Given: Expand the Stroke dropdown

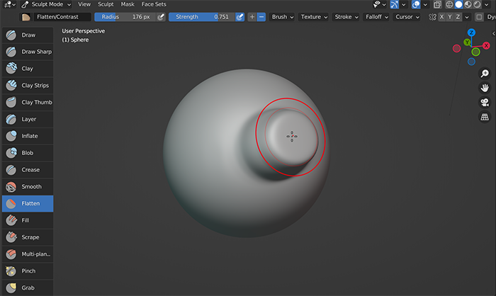Looking at the screenshot, I should pos(346,17).
